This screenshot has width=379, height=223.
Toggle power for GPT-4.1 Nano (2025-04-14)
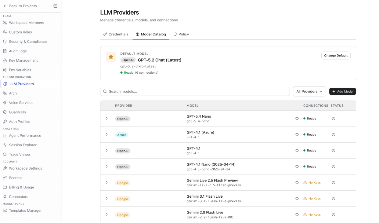(x=334, y=166)
